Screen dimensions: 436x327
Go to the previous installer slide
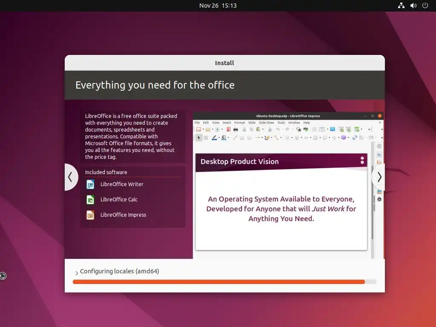click(70, 177)
